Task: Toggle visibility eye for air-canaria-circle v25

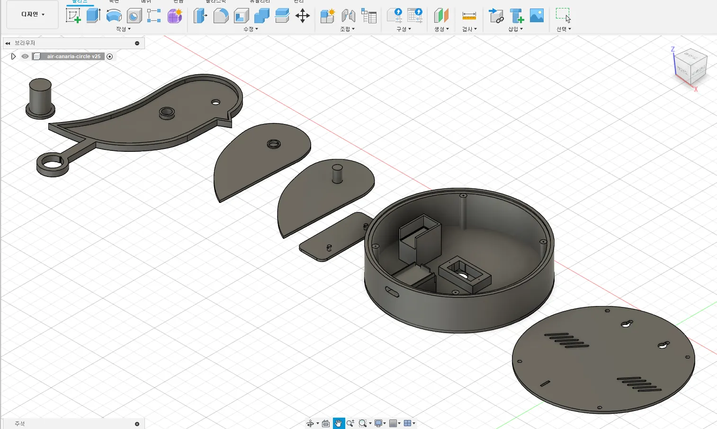Action: pos(25,56)
